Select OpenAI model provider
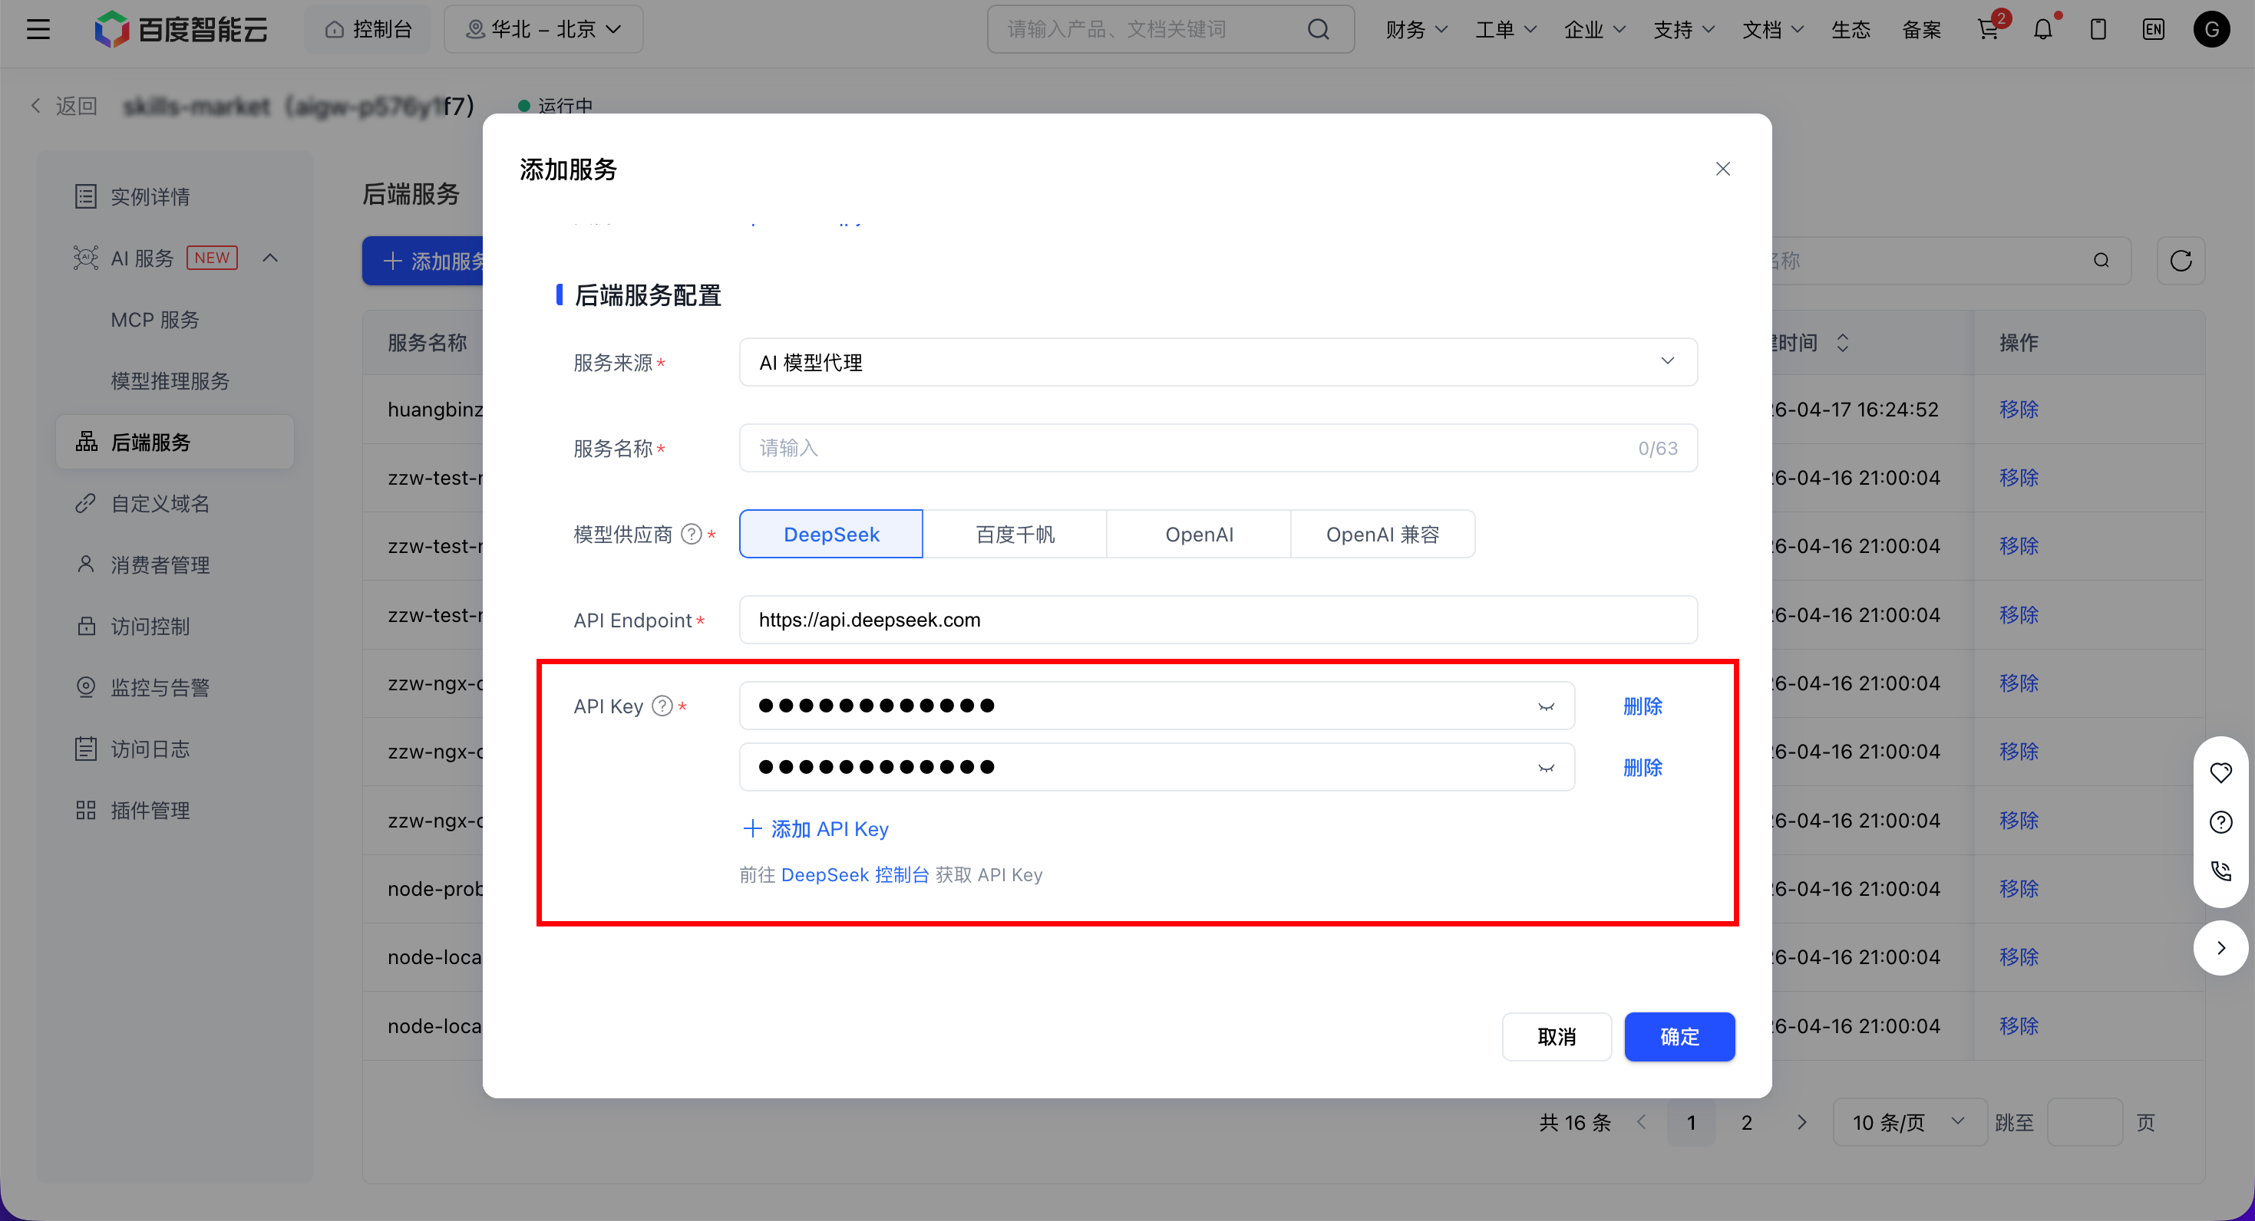Image resolution: width=2255 pixels, height=1221 pixels. pos(1198,534)
